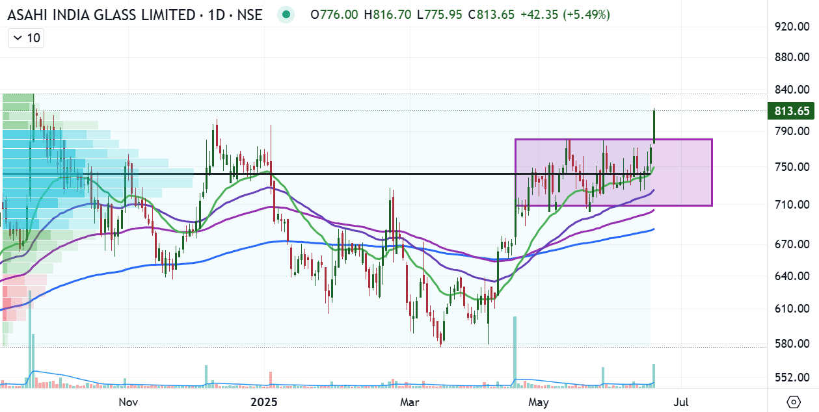Click the change value +42.35 (+5.49%)
Viewport: 819px width, 412px height.
pos(566,14)
